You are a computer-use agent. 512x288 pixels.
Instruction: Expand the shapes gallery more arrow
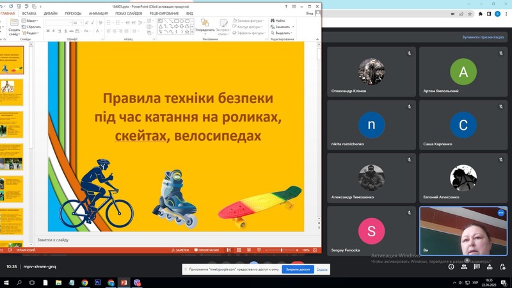click(x=191, y=33)
